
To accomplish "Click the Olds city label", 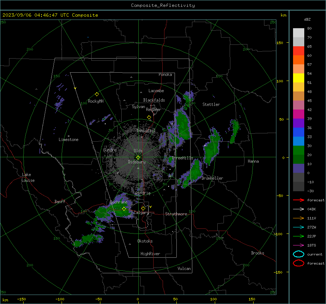I will 138,151.
